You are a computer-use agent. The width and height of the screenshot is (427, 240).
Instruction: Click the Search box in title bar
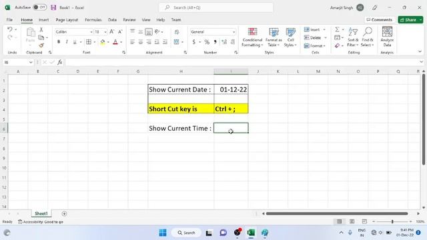coord(216,7)
